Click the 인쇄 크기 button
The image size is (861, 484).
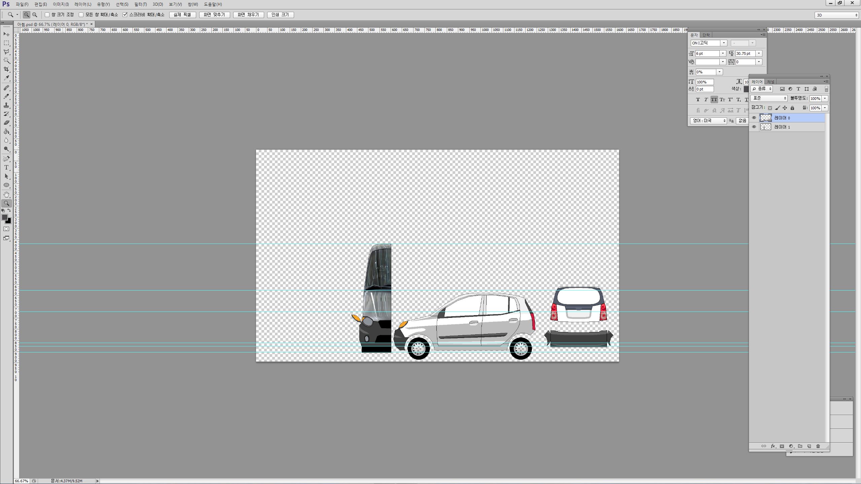click(x=280, y=15)
